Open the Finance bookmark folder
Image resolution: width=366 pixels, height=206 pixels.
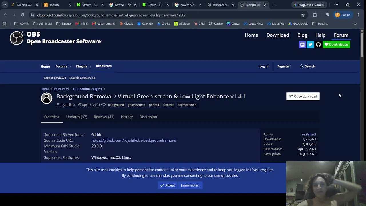click(64, 24)
